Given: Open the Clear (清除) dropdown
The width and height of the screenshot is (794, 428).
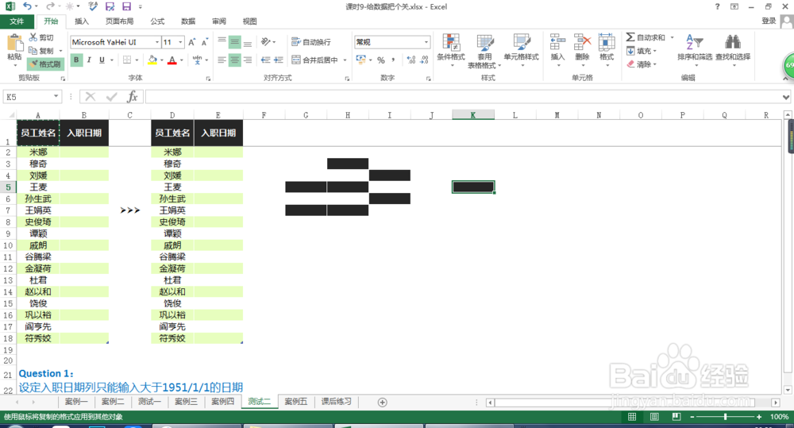Looking at the screenshot, I should (642, 64).
